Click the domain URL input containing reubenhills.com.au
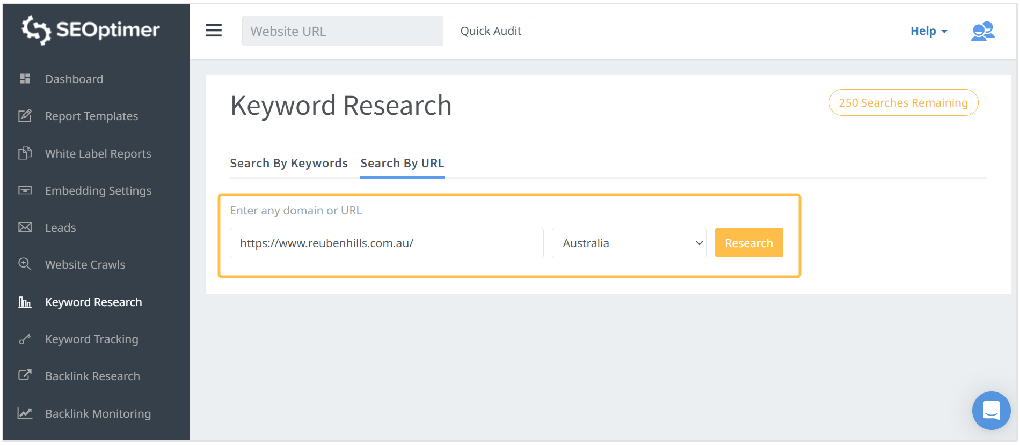The image size is (1020, 445). [x=387, y=243]
